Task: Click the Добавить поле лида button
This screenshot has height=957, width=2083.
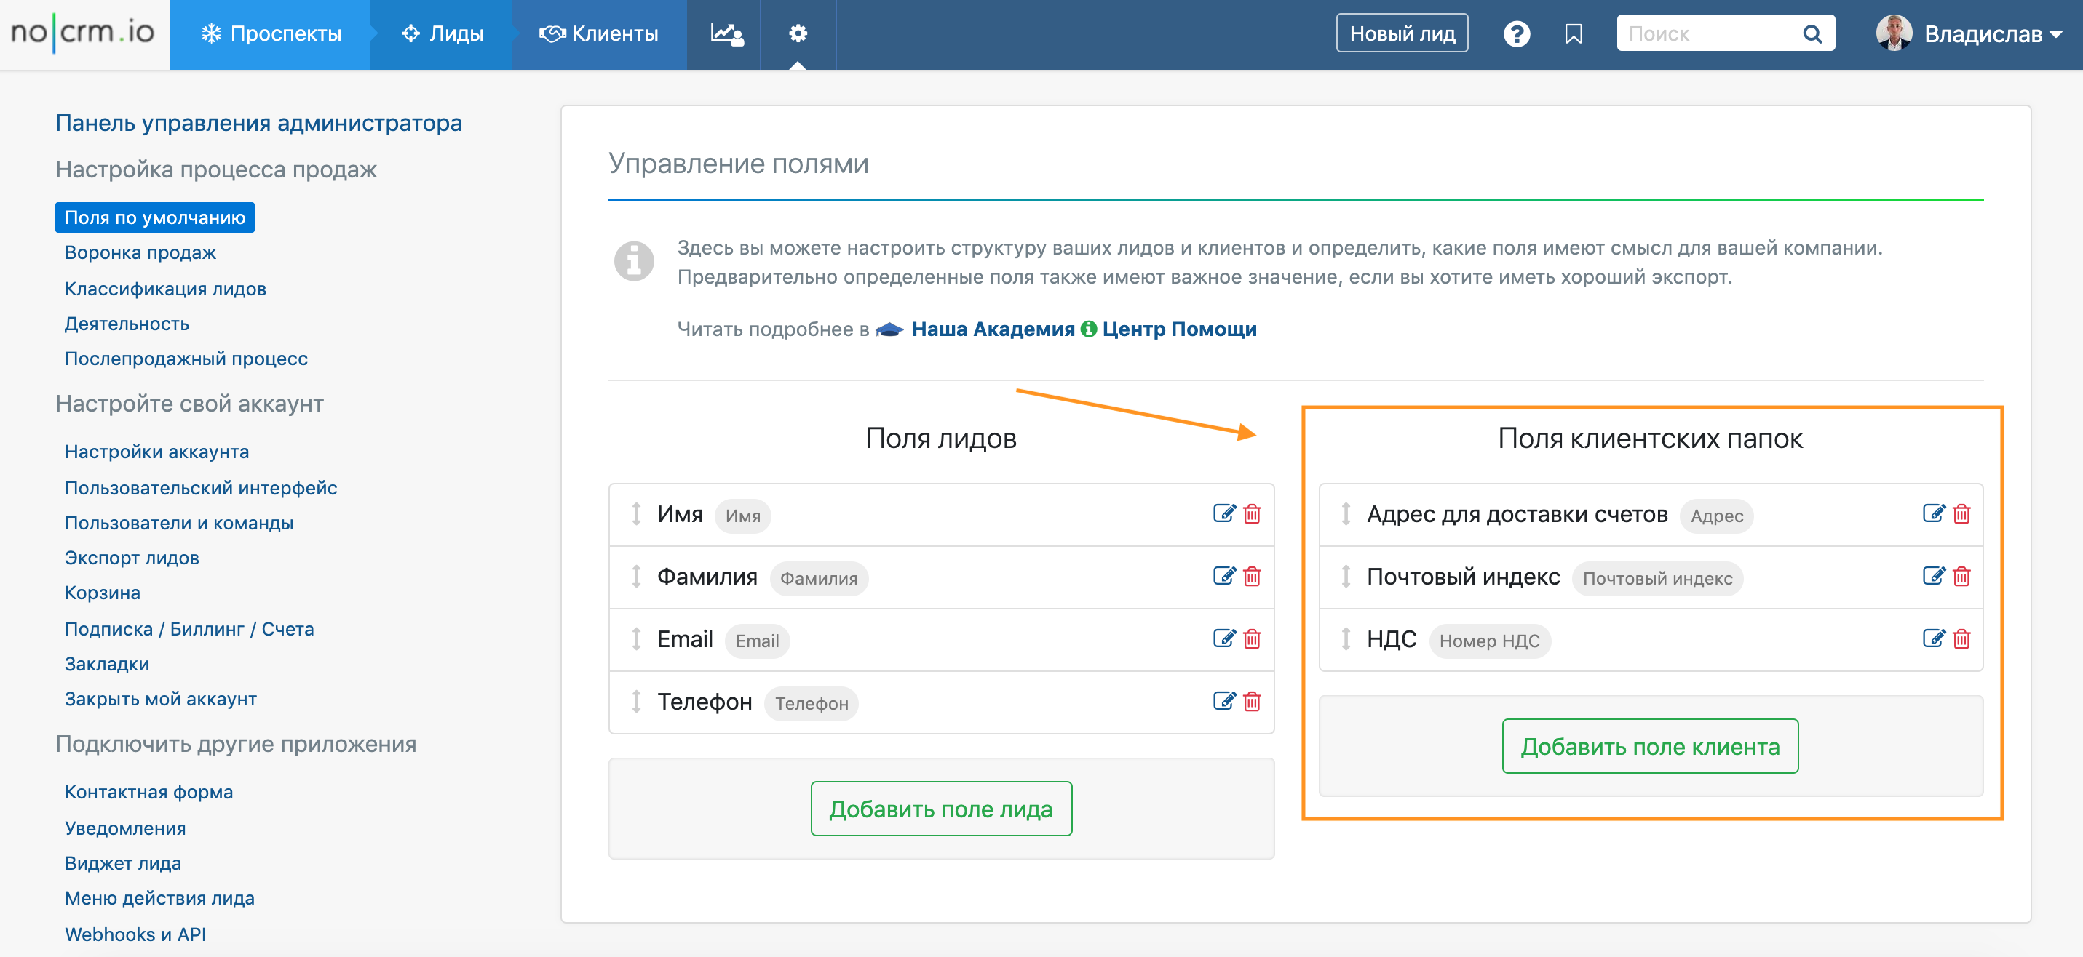Action: (x=940, y=808)
